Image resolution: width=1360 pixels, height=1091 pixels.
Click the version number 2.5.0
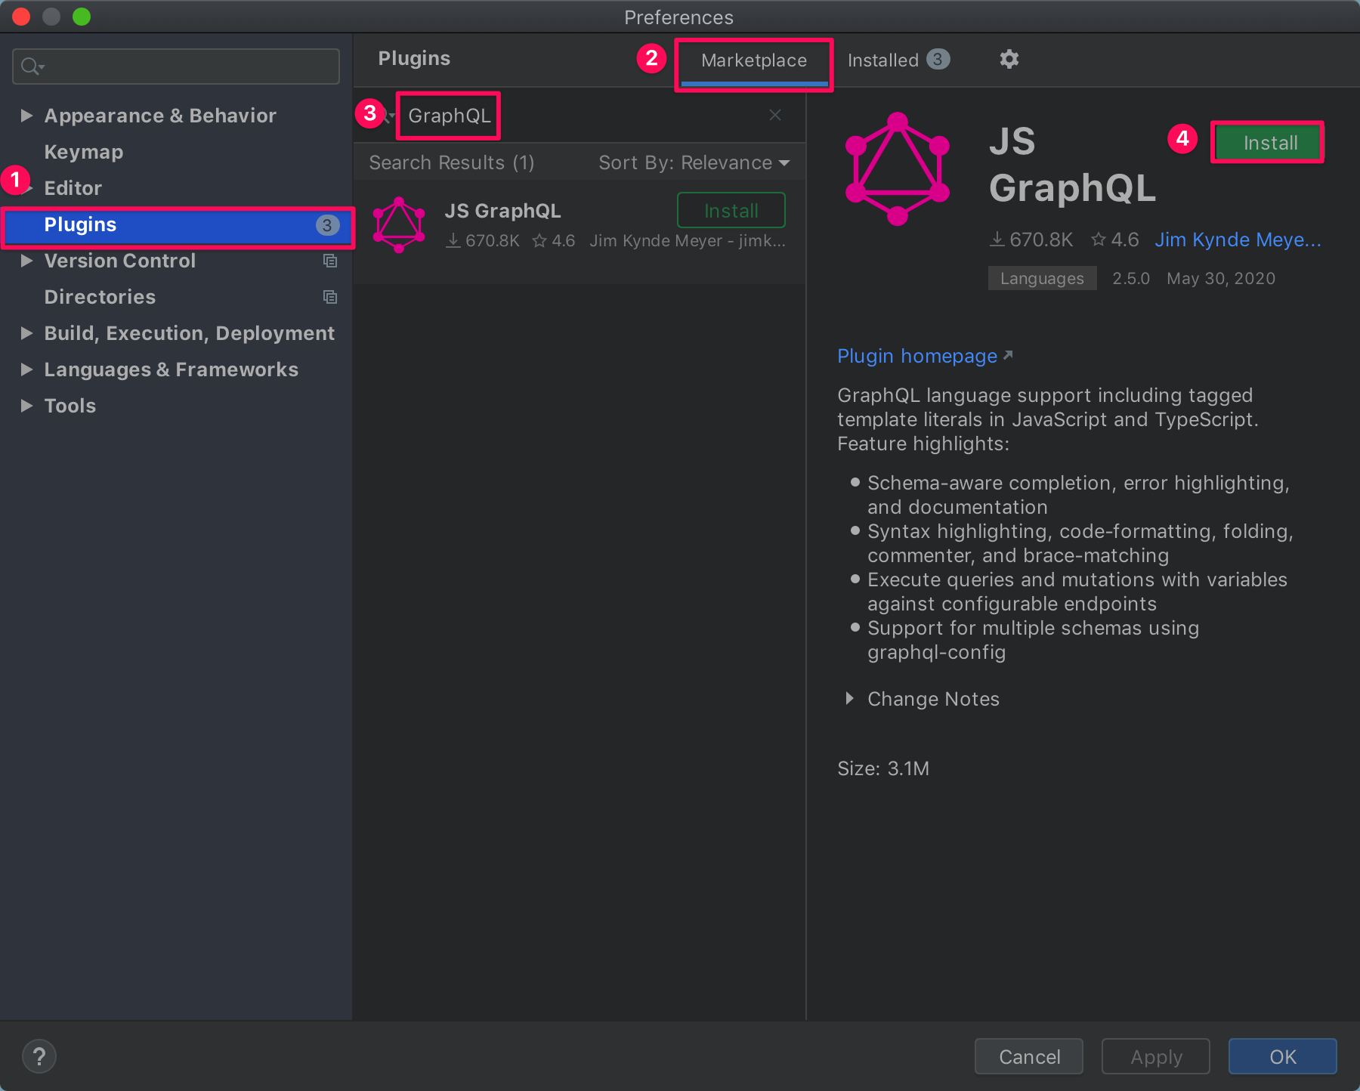[x=1131, y=278]
